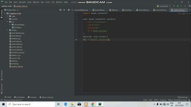The width and height of the screenshot is (191, 107).
Task: Click python-train breadcrumb in navigation bar
Action: (x=7, y=6)
